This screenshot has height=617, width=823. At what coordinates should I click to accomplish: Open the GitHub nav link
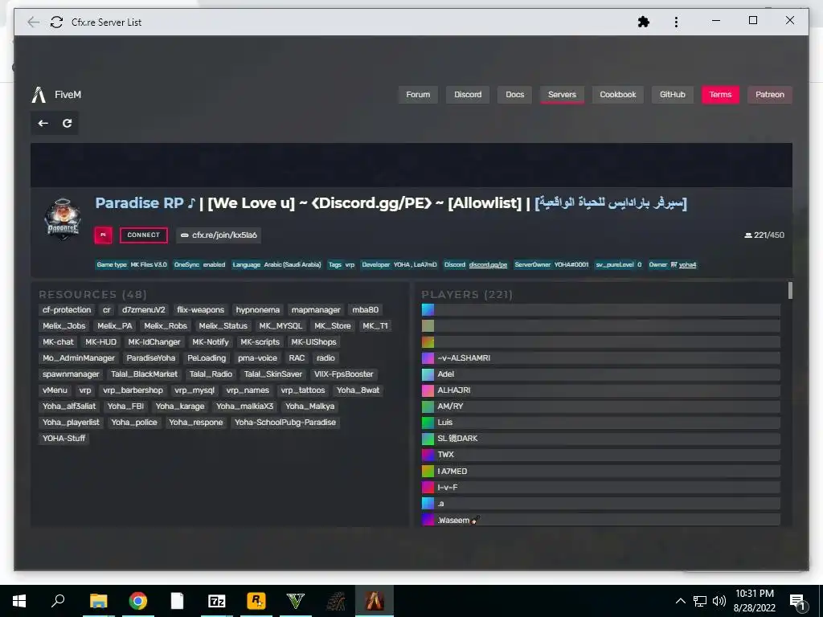673,95
